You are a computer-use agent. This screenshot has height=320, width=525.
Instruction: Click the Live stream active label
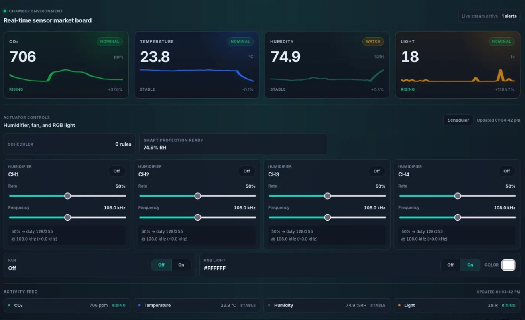[480, 16]
